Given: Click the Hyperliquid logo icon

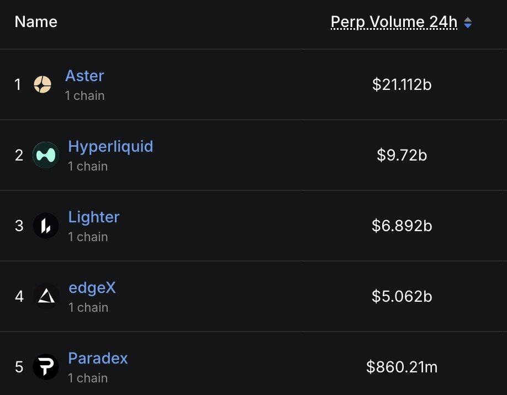Looking at the screenshot, I should pos(46,155).
